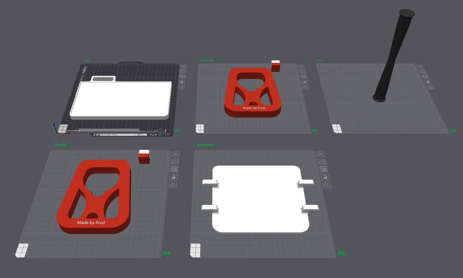Image resolution: width=463 pixels, height=278 pixels.
Task: Arrange objects on plate 05
Action: tap(323, 169)
